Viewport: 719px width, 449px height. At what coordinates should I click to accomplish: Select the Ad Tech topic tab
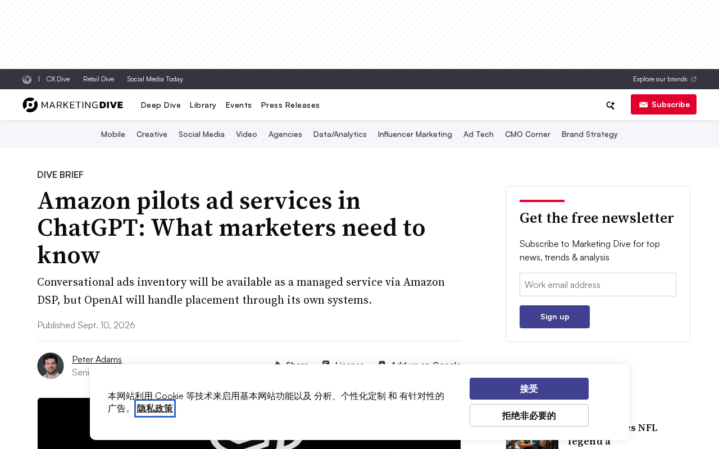[479, 134]
